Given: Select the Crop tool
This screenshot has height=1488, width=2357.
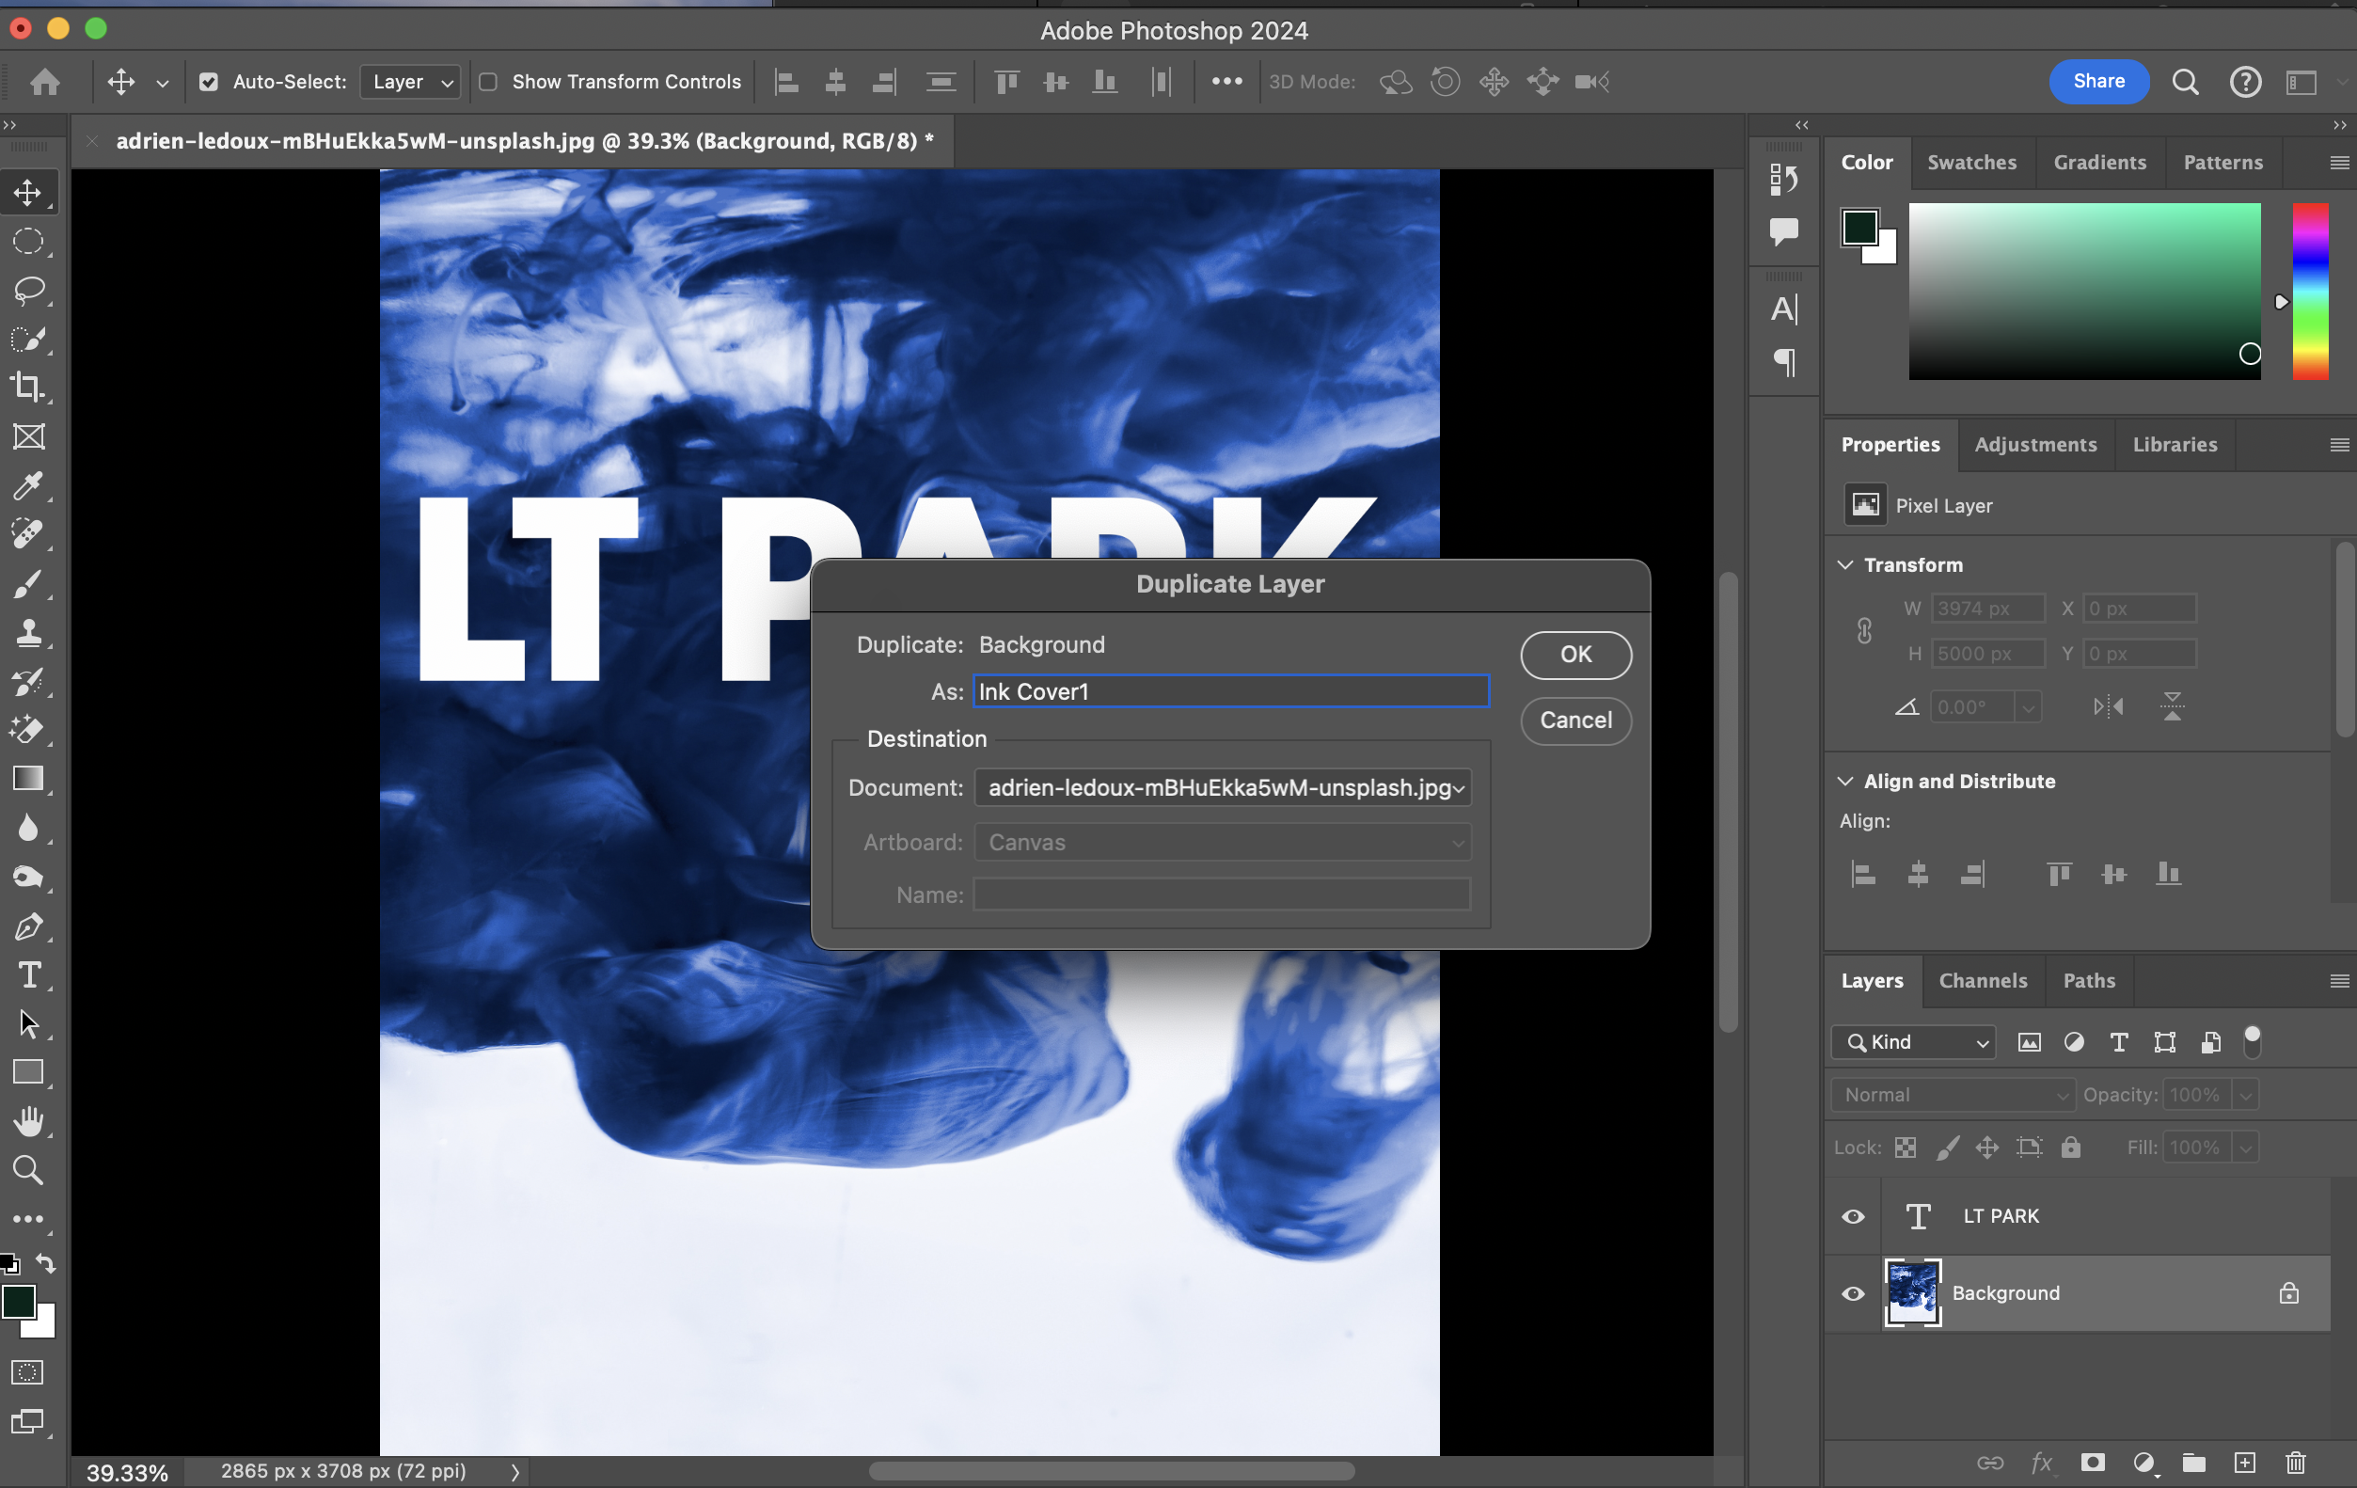Looking at the screenshot, I should coord(28,388).
